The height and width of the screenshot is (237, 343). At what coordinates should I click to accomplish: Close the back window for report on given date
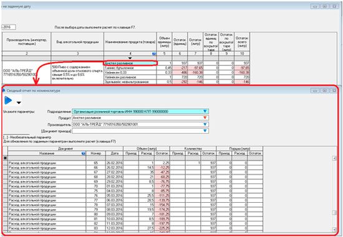334,6
